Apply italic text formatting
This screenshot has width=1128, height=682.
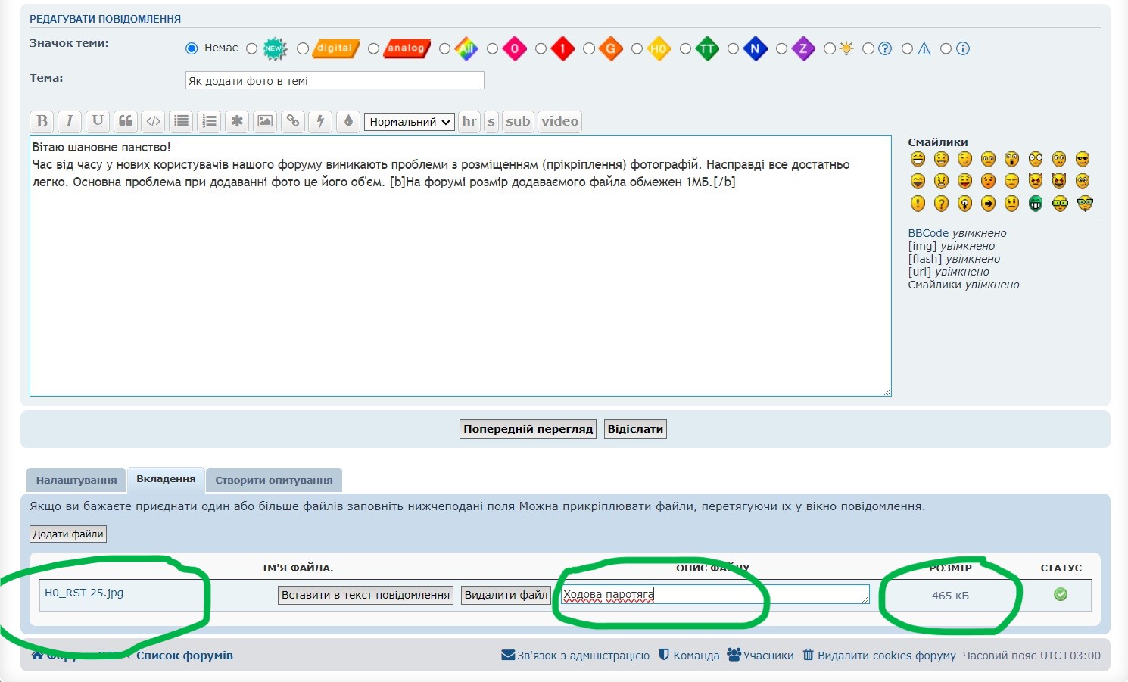pos(70,121)
